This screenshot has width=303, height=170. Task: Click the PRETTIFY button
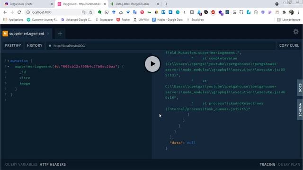(13, 45)
